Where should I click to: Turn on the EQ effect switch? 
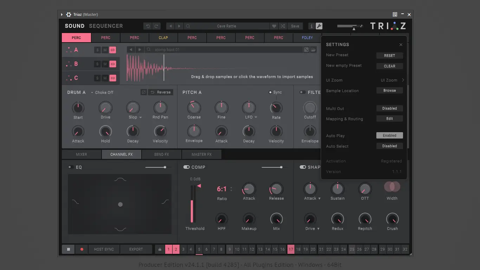coord(70,167)
